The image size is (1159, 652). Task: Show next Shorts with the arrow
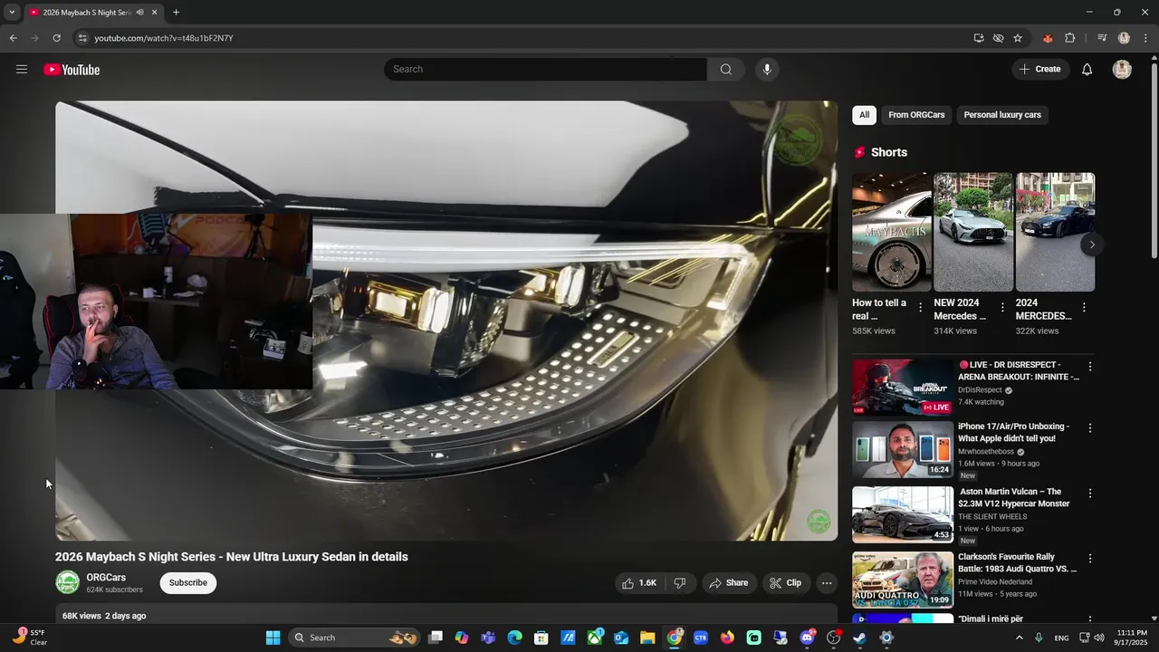(1092, 244)
